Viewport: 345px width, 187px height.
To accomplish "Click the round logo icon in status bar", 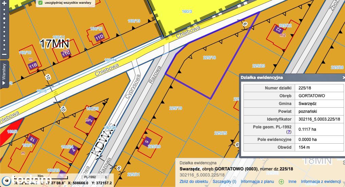I will 7,181.
